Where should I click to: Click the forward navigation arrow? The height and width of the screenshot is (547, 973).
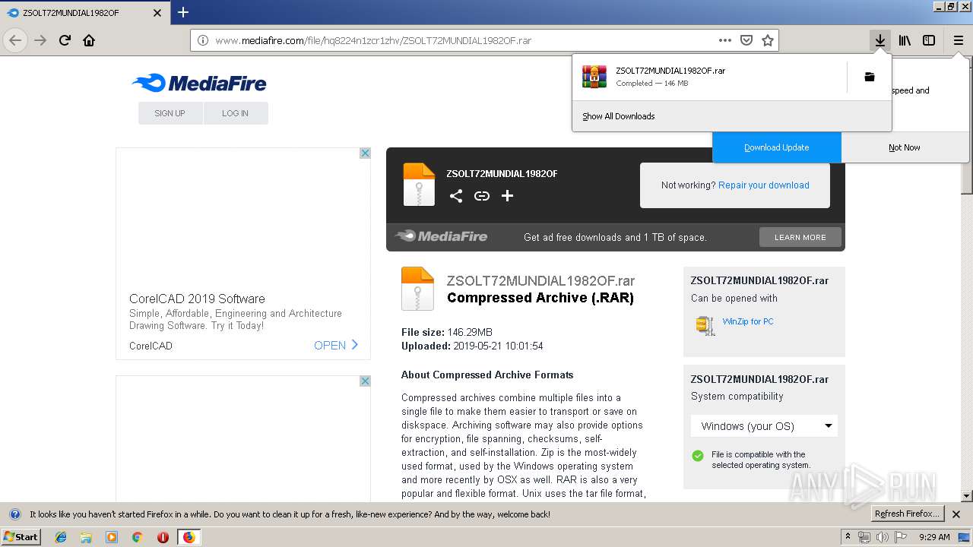pyautogui.click(x=40, y=40)
